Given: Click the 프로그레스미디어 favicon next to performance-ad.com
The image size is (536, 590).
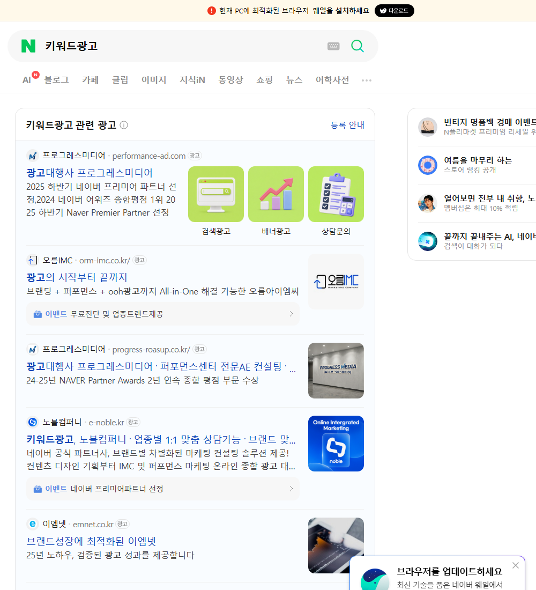Looking at the screenshot, I should point(32,156).
